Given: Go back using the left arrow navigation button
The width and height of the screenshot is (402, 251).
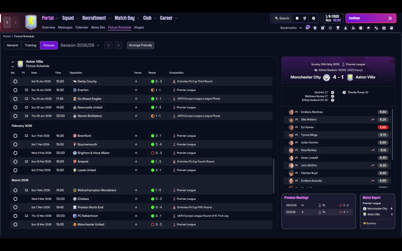Looking at the screenshot, I should tap(7, 22).
